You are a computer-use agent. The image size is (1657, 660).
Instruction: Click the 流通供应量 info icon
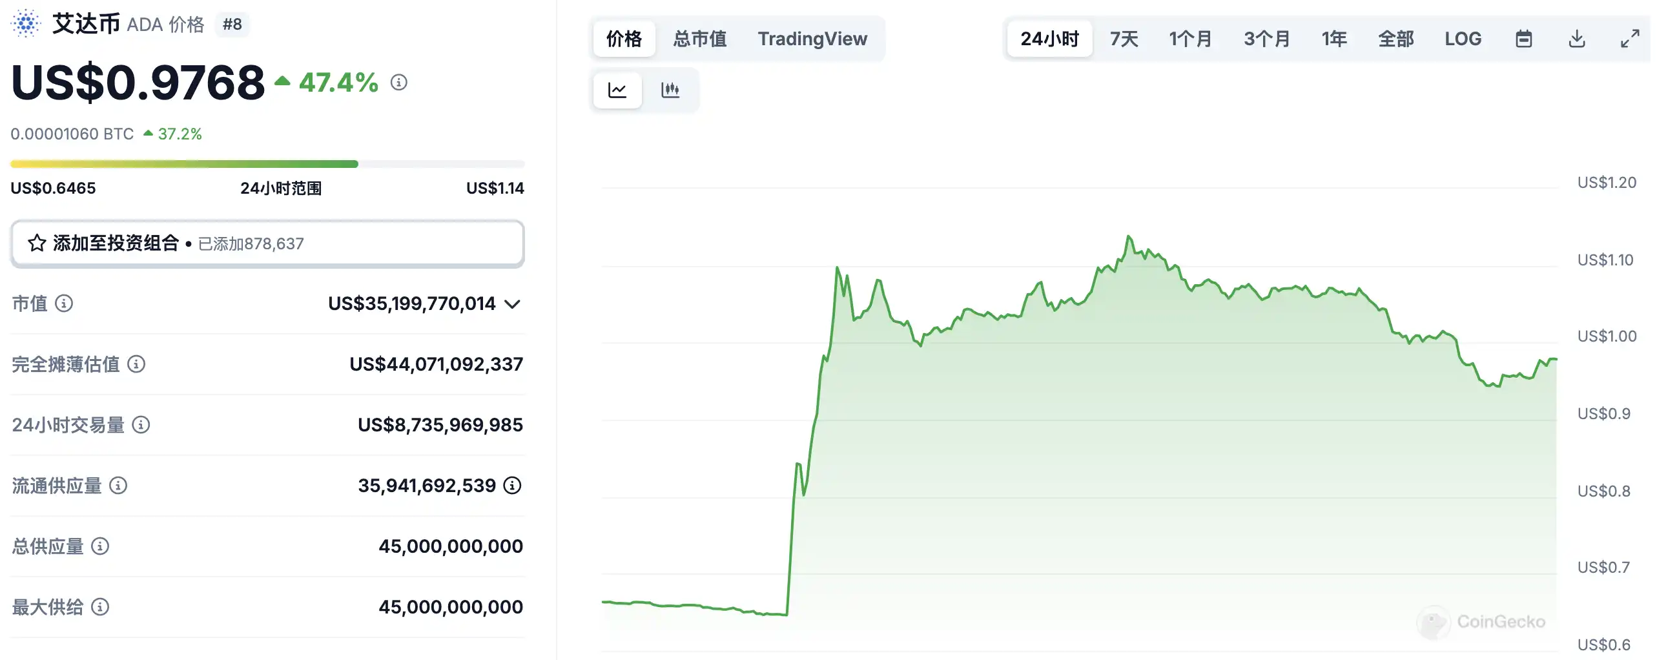coord(118,486)
